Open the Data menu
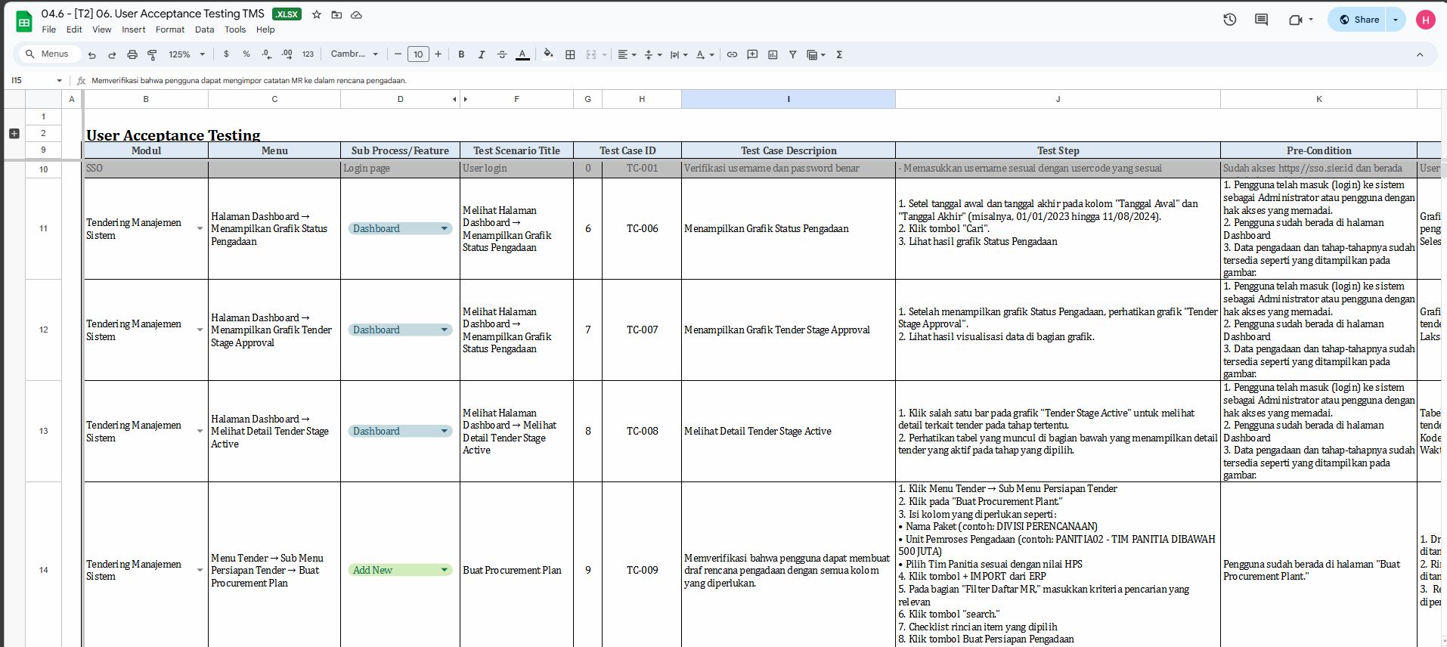The image size is (1447, 647). [x=204, y=29]
